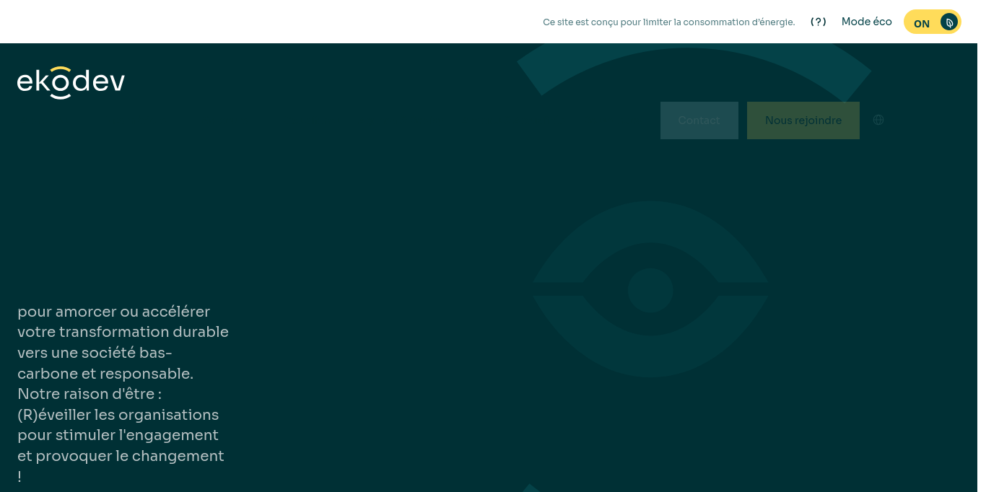Click the 'Mode éco' label text
Screen dimensions: 986x492
pos(866,22)
